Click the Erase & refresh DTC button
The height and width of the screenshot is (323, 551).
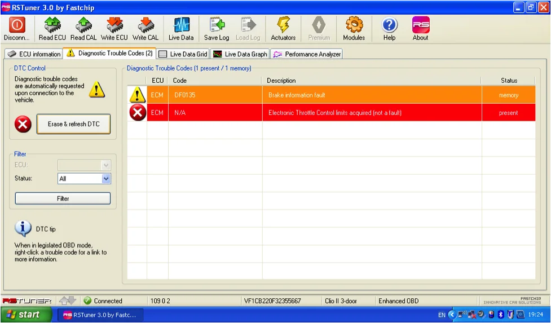[73, 124]
